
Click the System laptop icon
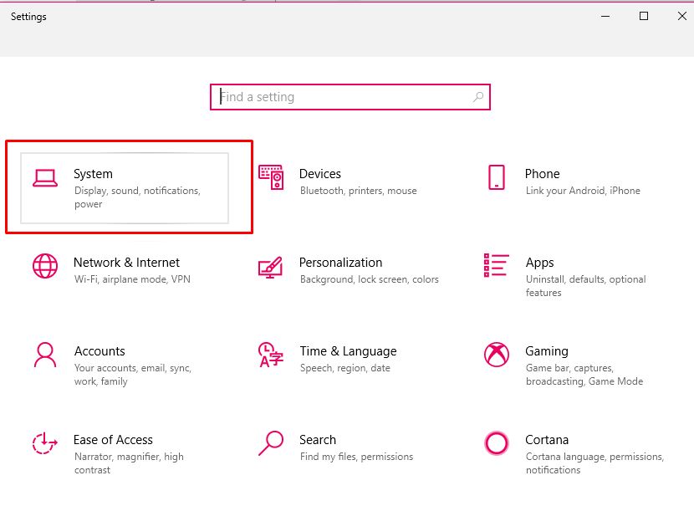(44, 178)
